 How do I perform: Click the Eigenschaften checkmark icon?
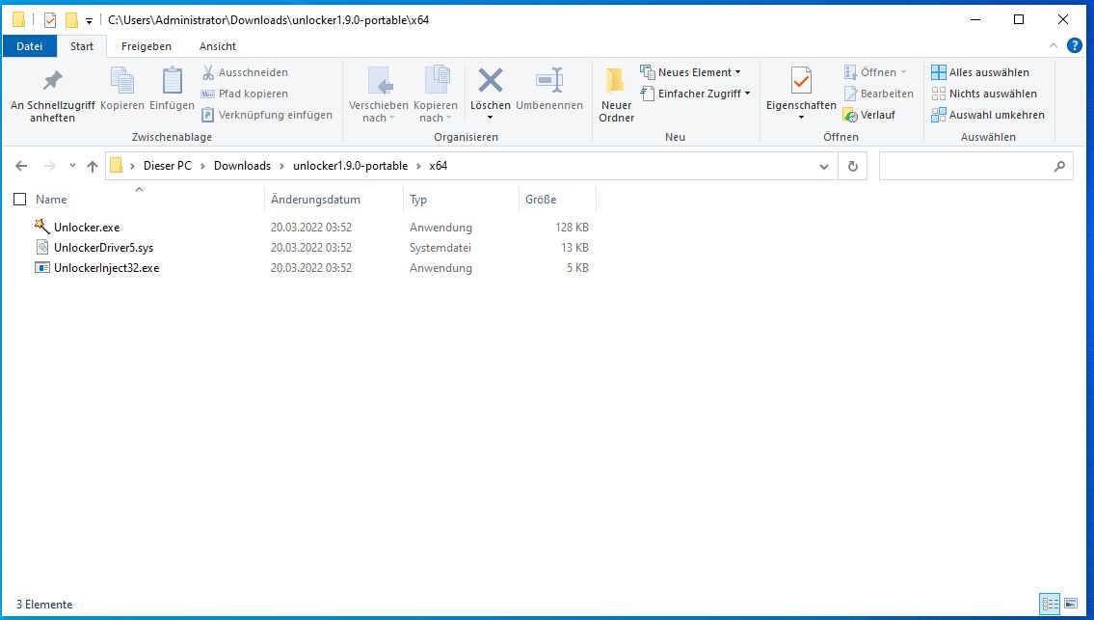click(x=801, y=81)
